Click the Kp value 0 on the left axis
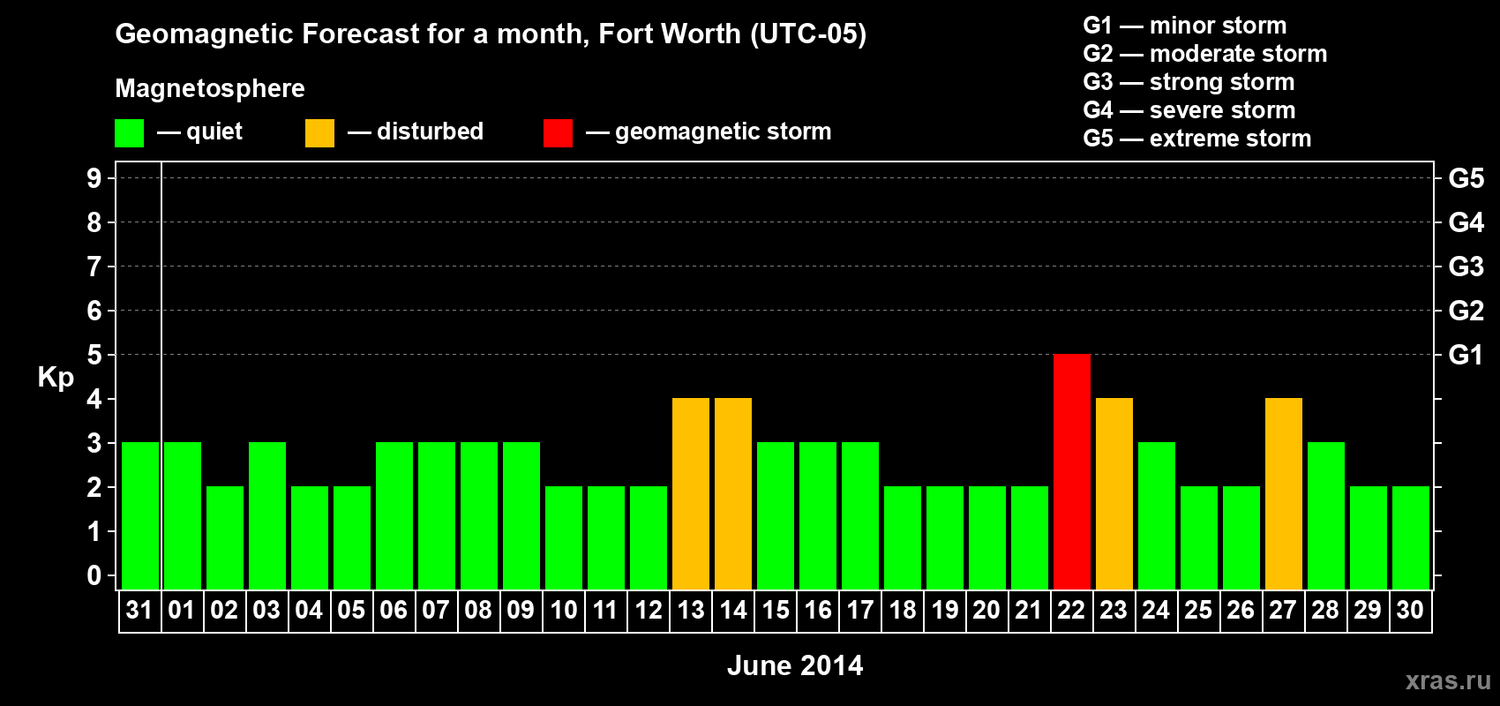Viewport: 1500px width, 706px height. tap(94, 575)
